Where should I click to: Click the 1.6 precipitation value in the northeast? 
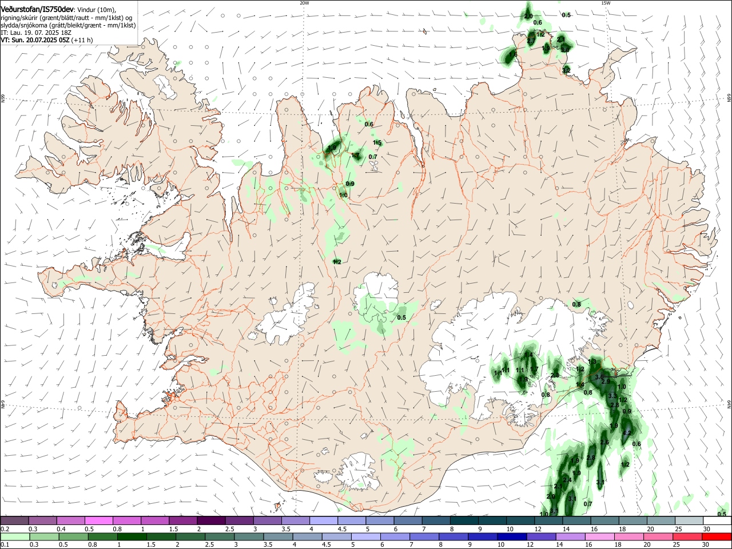pyautogui.click(x=513, y=55)
